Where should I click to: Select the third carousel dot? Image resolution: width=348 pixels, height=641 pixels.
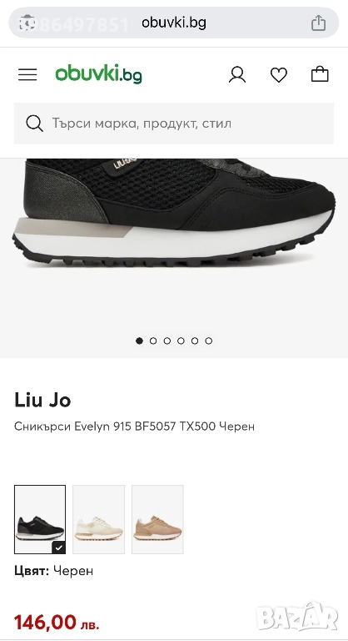[x=167, y=341]
